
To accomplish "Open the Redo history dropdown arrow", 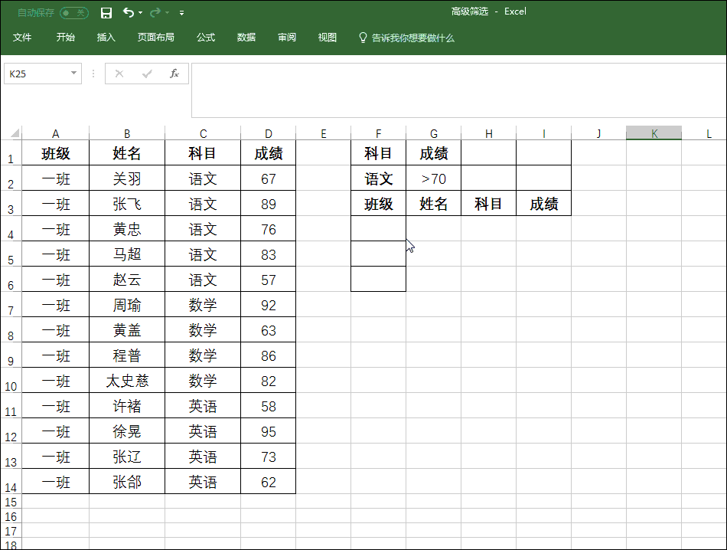I will coord(168,13).
